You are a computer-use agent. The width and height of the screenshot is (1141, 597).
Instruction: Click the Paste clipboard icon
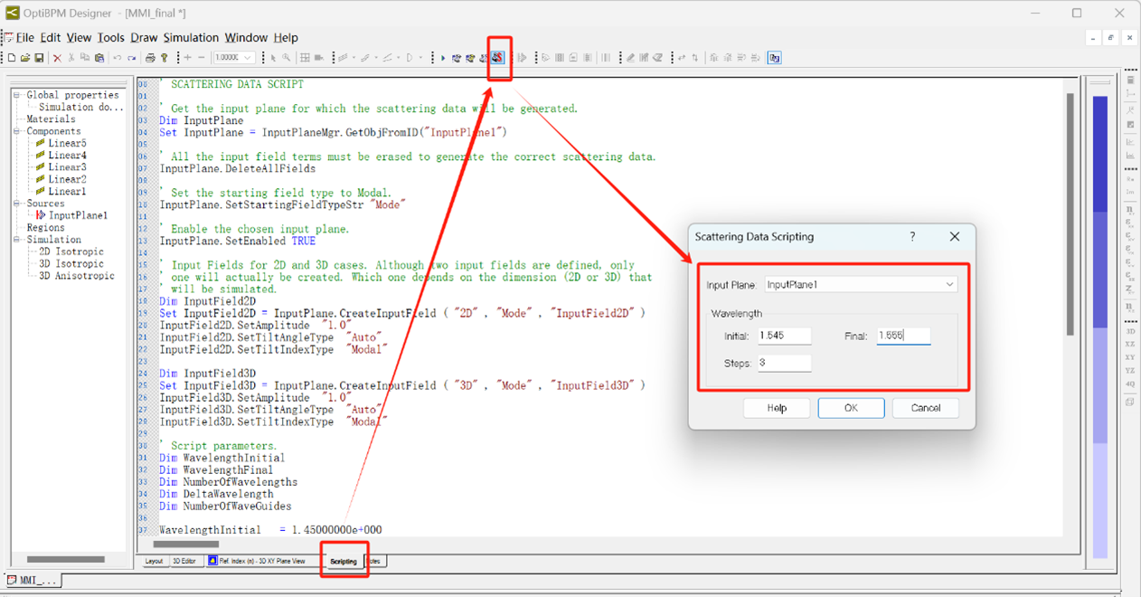[x=99, y=58]
